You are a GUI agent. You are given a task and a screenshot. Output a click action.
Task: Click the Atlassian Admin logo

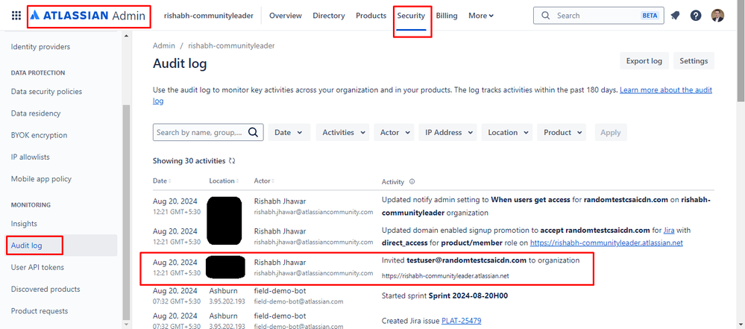(x=87, y=16)
